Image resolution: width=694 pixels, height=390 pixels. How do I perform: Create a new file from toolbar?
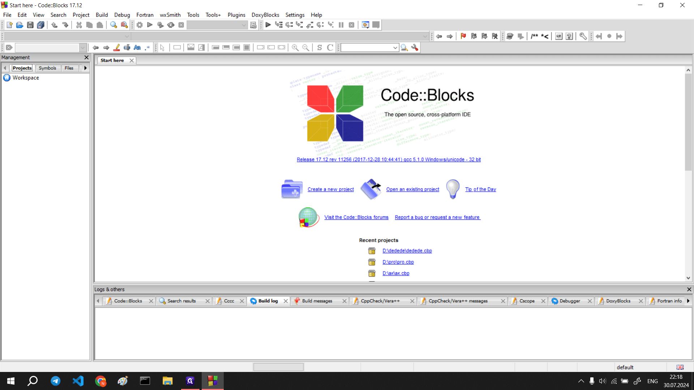coord(9,25)
